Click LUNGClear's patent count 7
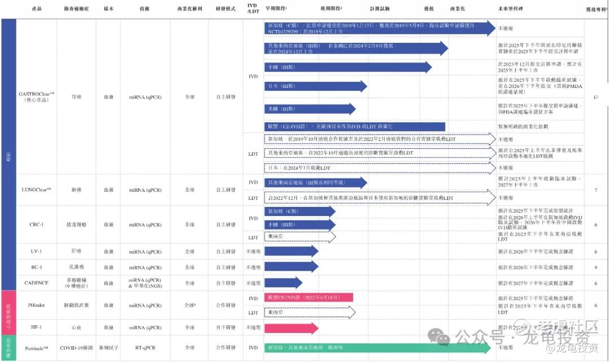The height and width of the screenshot is (362, 610). [596, 190]
